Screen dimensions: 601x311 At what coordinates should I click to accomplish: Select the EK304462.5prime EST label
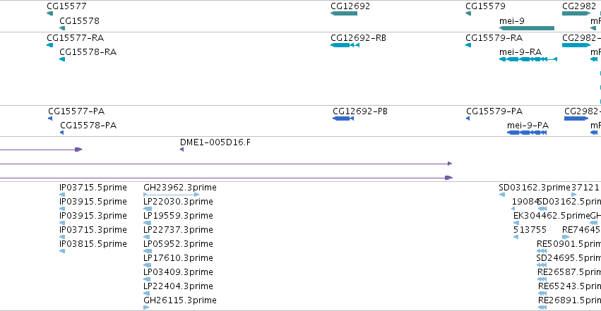coord(552,216)
